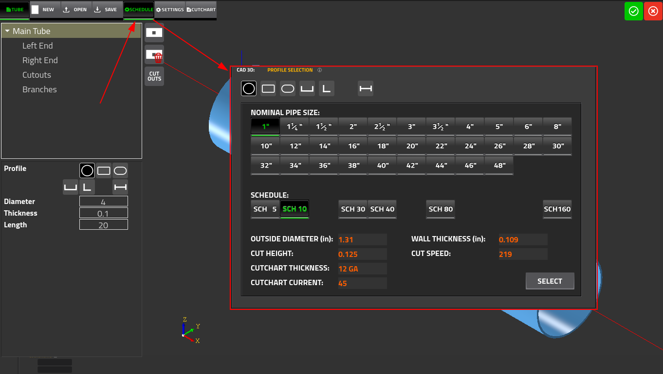Open the Cutchart toolbar tab
This screenshot has width=663, height=374.
coord(201,10)
